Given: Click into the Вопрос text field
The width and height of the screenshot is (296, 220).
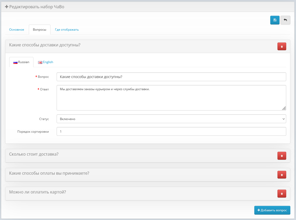Looking at the screenshot, I should (x=171, y=77).
